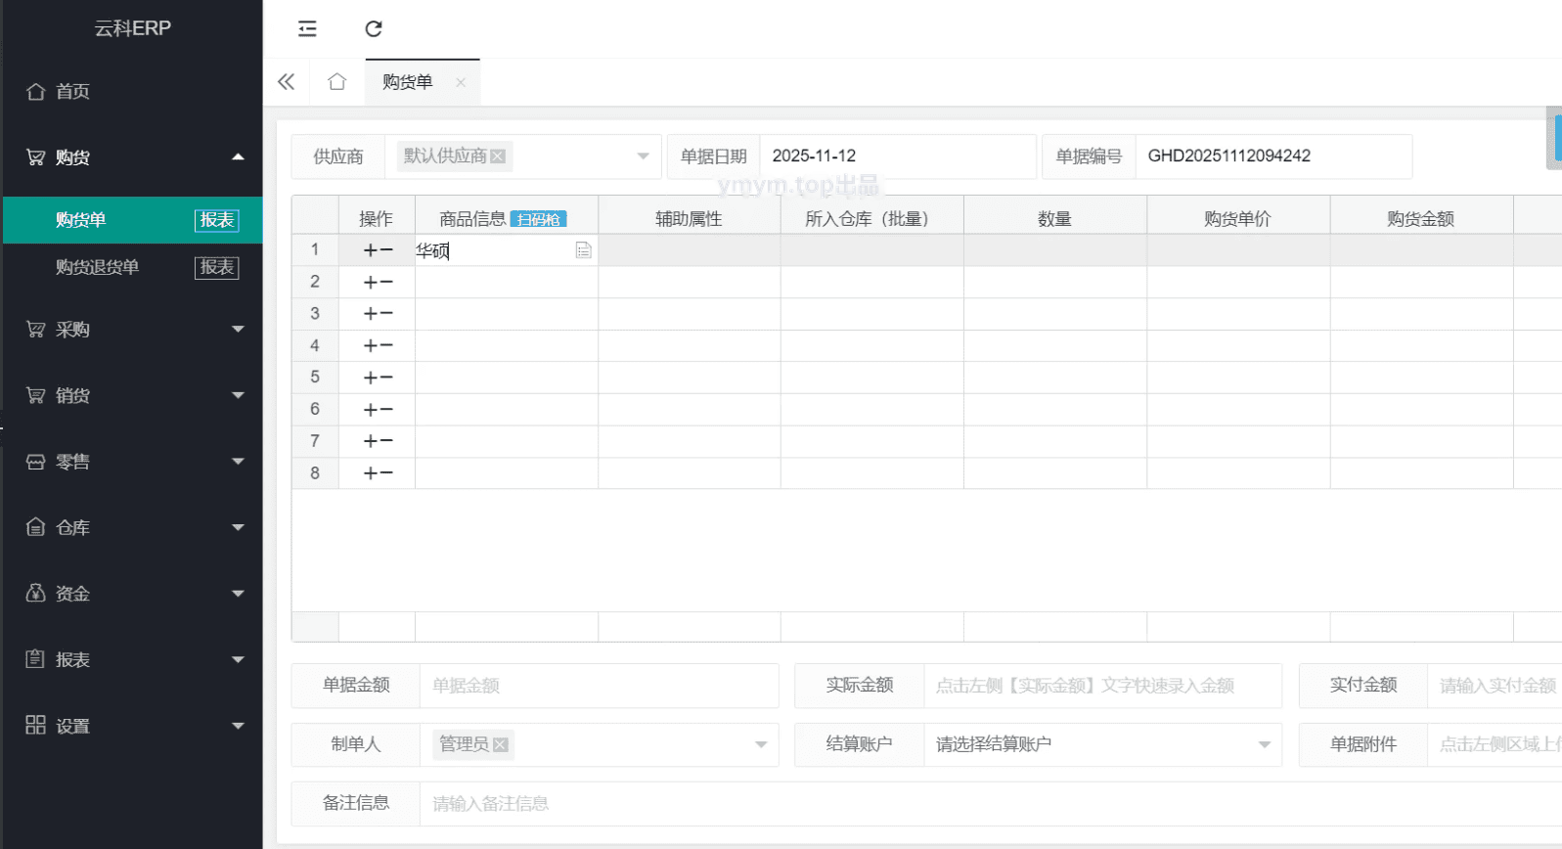Open 报表 button next to 购货退货单
Image resolution: width=1562 pixels, height=849 pixels.
click(217, 267)
